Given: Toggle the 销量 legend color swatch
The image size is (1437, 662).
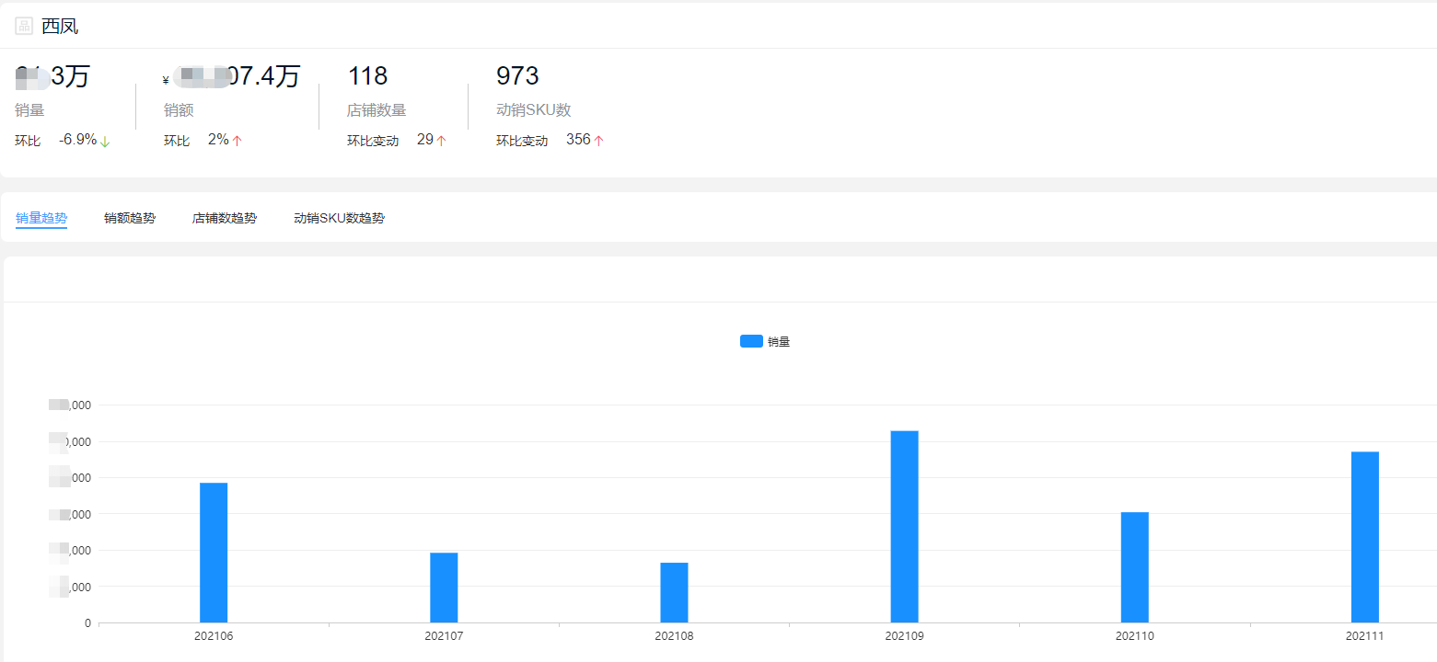Looking at the screenshot, I should tap(751, 341).
